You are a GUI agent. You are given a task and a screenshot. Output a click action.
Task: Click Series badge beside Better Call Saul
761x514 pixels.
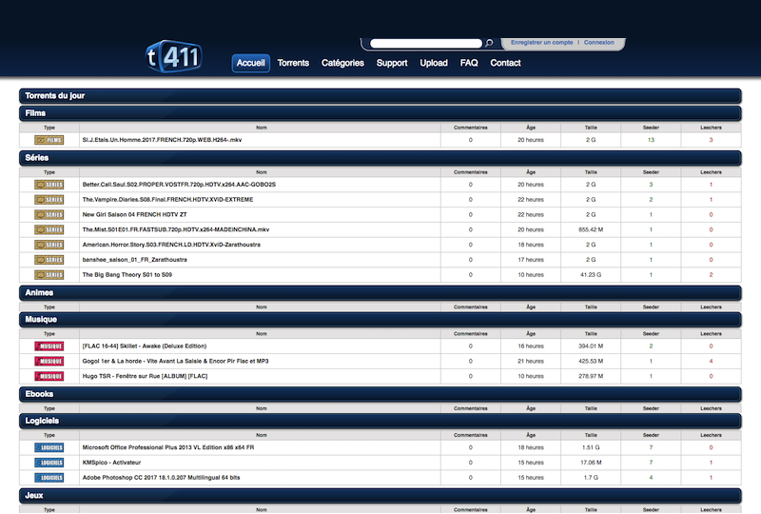pyautogui.click(x=49, y=185)
